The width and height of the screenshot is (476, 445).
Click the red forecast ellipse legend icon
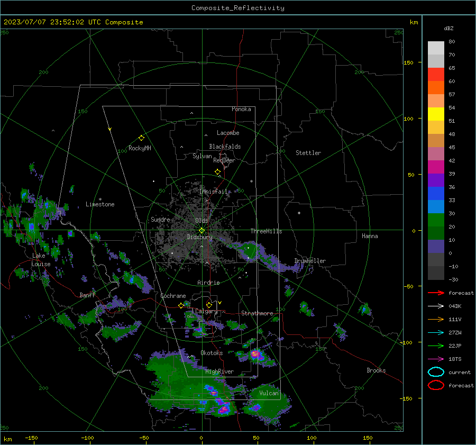(x=436, y=385)
